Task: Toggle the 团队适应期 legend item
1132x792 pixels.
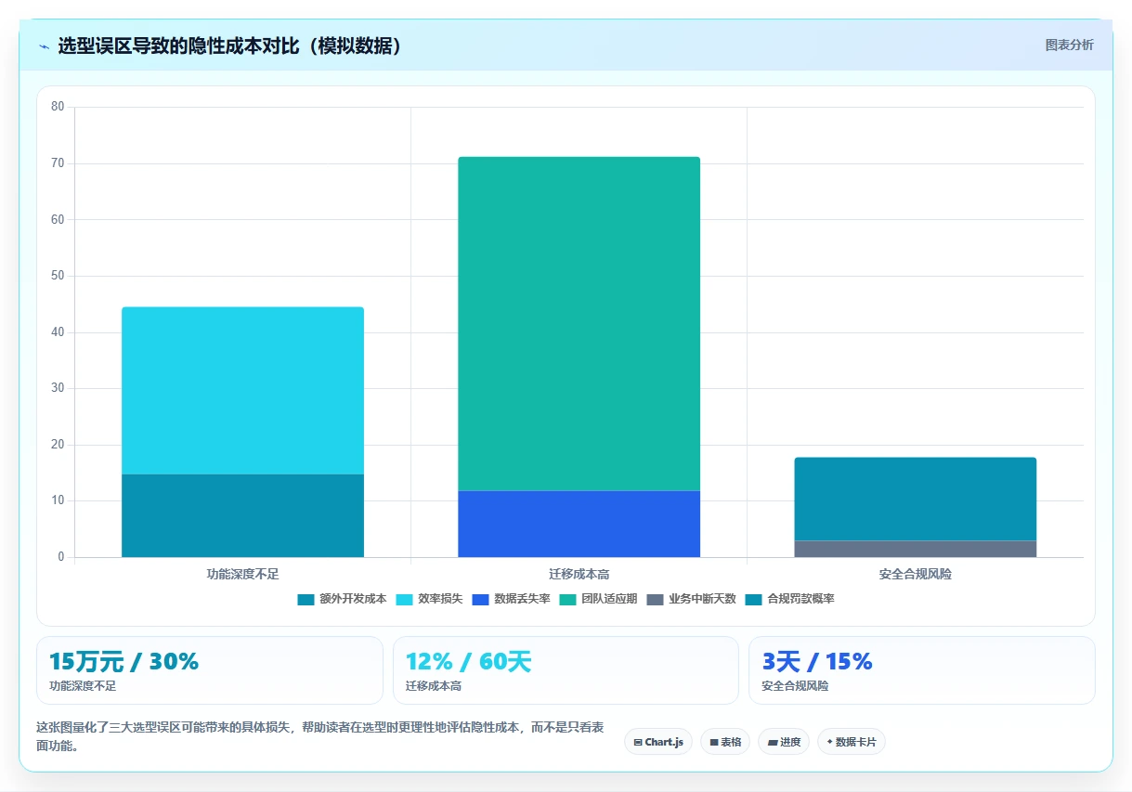Action: tap(598, 599)
